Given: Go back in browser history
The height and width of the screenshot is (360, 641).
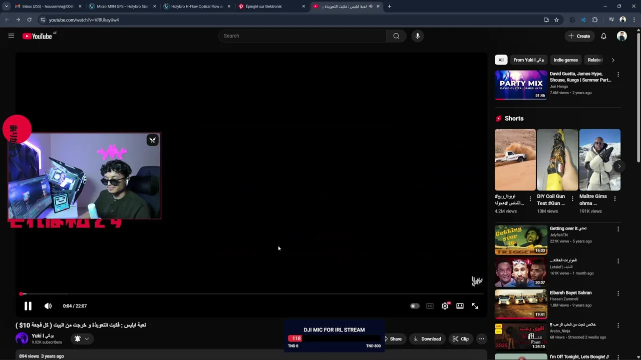Looking at the screenshot, I should tap(7, 20).
